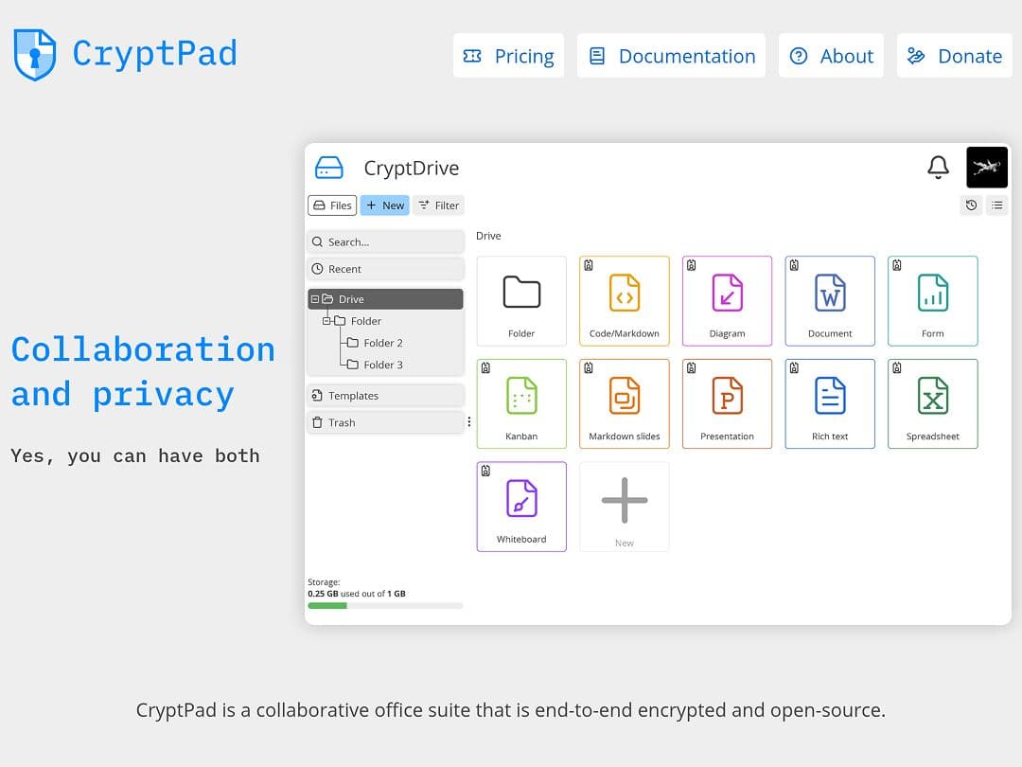Create a Presentation pad
The image size is (1022, 767).
click(728, 403)
